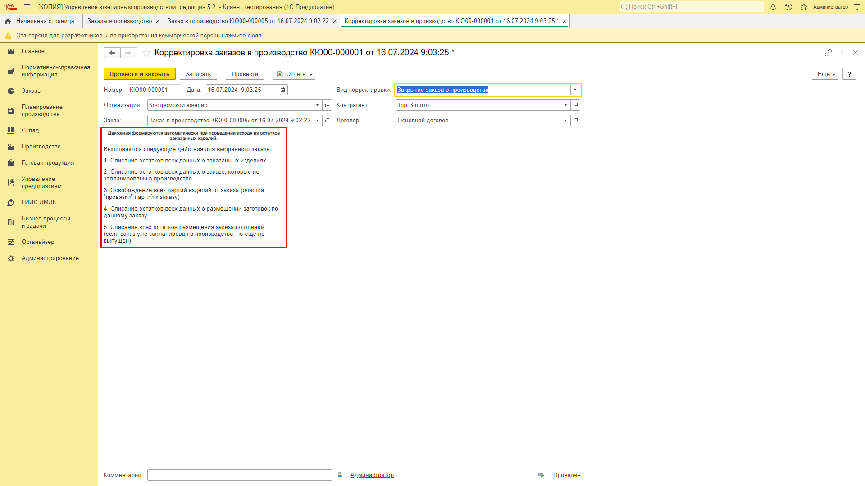Open Договор linked record icon

point(575,121)
